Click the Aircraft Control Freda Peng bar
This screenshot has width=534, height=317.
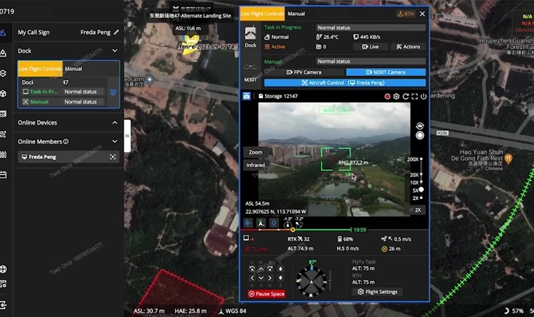tap(345, 83)
